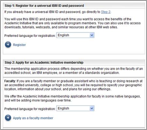Image resolution: width=147 pixels, height=130 pixels.
Task: Click the membership application process differs paragraph
Action: click(x=73, y=71)
